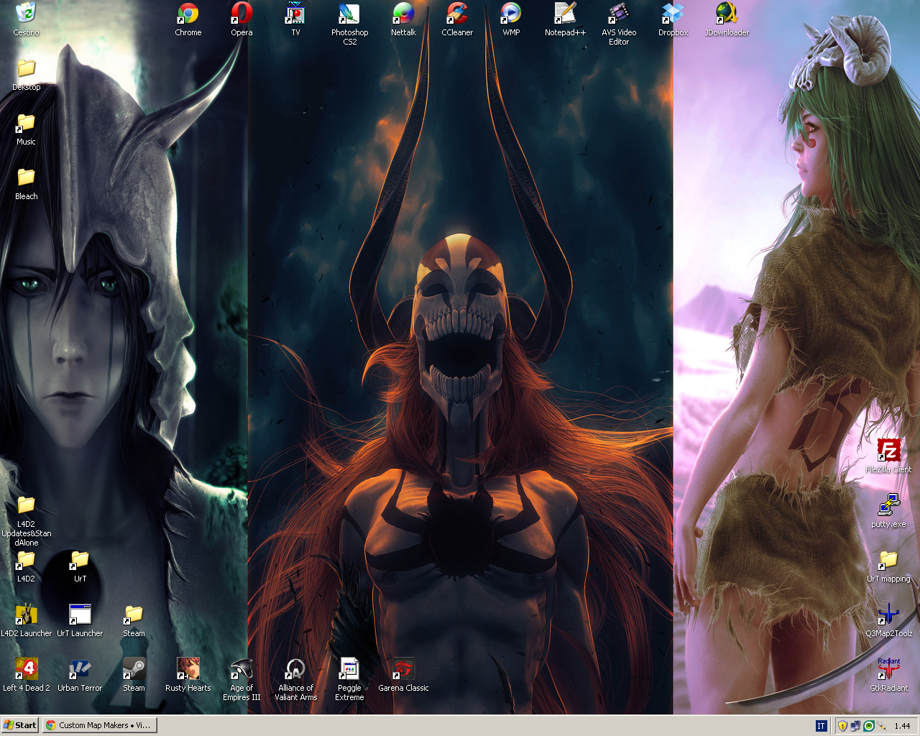Screen dimensions: 920x736
Task: Click the Start button
Action: click(x=20, y=725)
